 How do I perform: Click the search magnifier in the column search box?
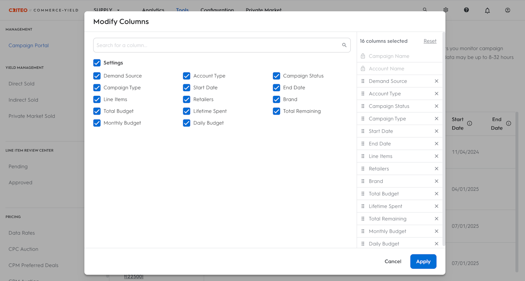tap(344, 45)
